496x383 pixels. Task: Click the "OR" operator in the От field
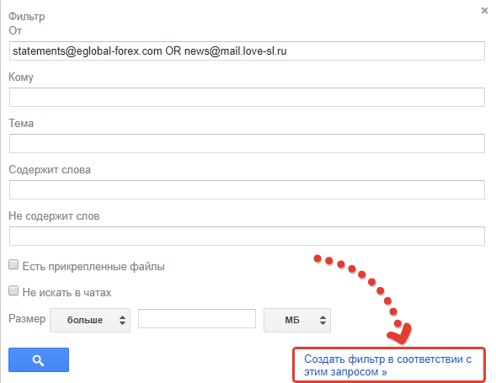click(173, 51)
